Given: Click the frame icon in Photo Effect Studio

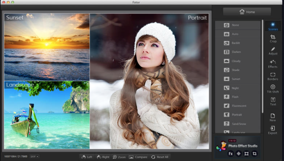Looking at the screenshot, I should [246, 154].
